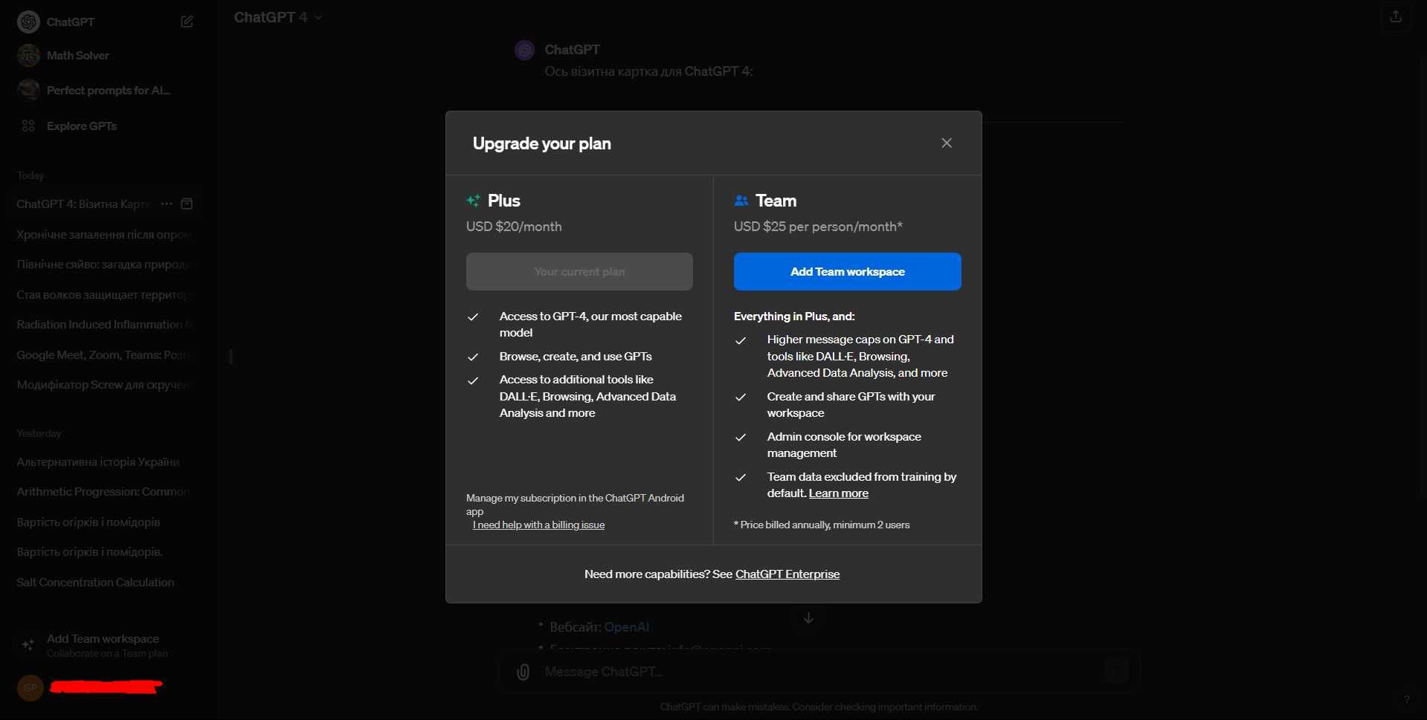Screen dimensions: 1427x720
Task: Archive the ChatGPT 4: Візитна Картка chat
Action: 187,204
